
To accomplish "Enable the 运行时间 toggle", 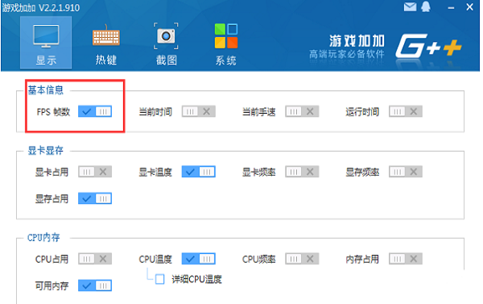I will [406, 111].
